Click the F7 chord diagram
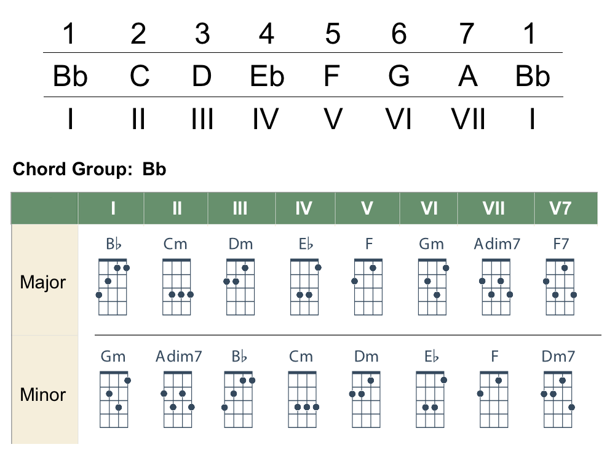Screen dimensions: 607x455 point(560,287)
